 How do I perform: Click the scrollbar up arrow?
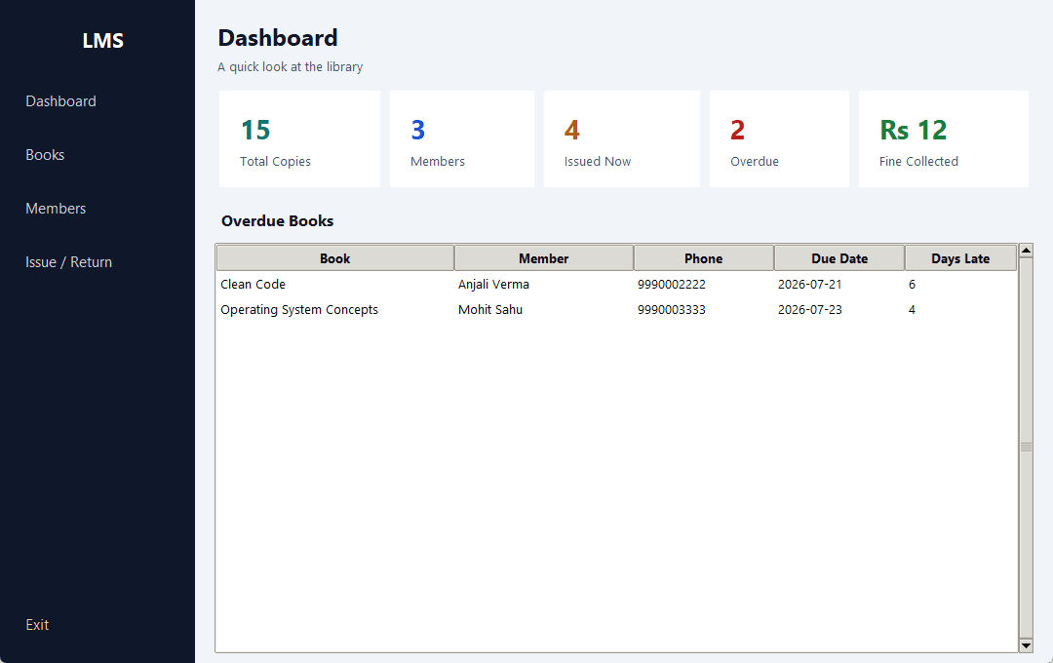[x=1026, y=251]
